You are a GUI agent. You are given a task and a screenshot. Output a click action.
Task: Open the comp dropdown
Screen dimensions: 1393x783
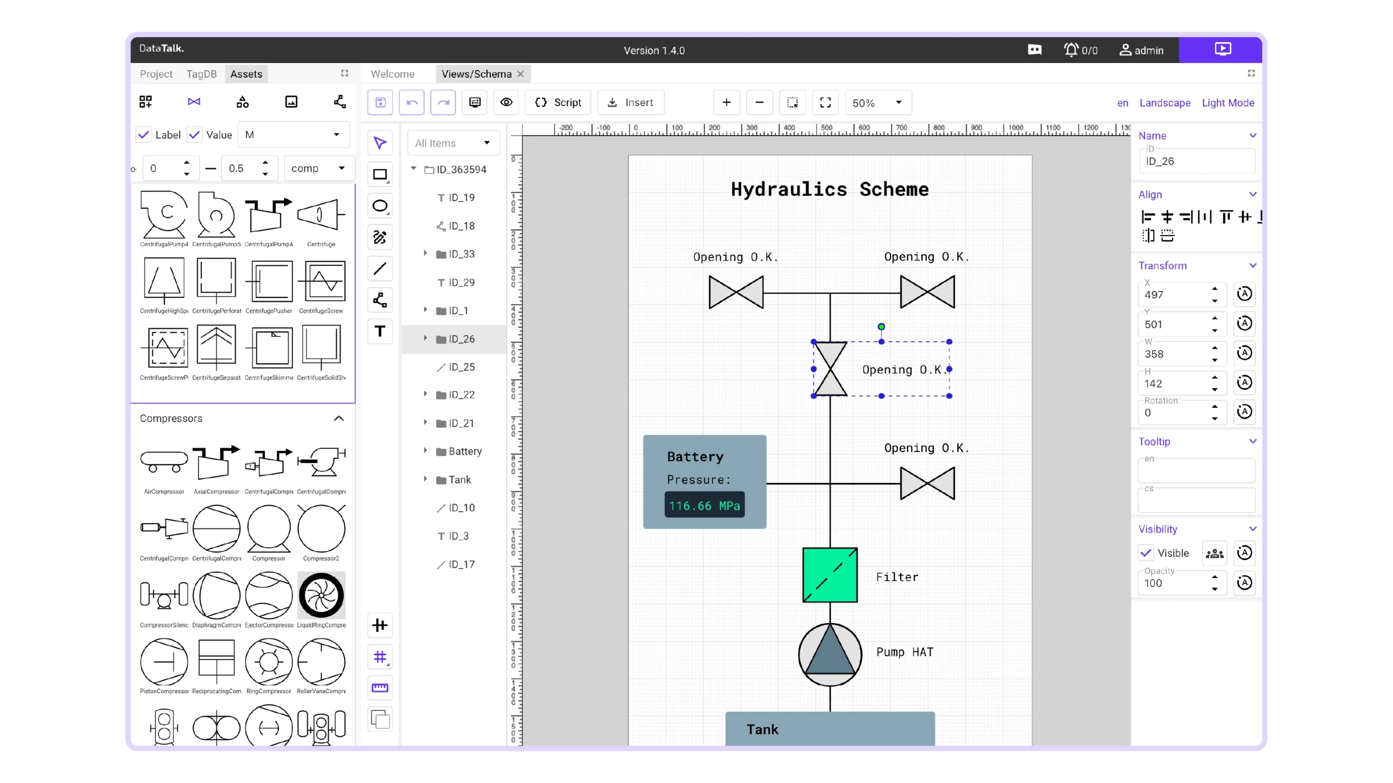319,168
